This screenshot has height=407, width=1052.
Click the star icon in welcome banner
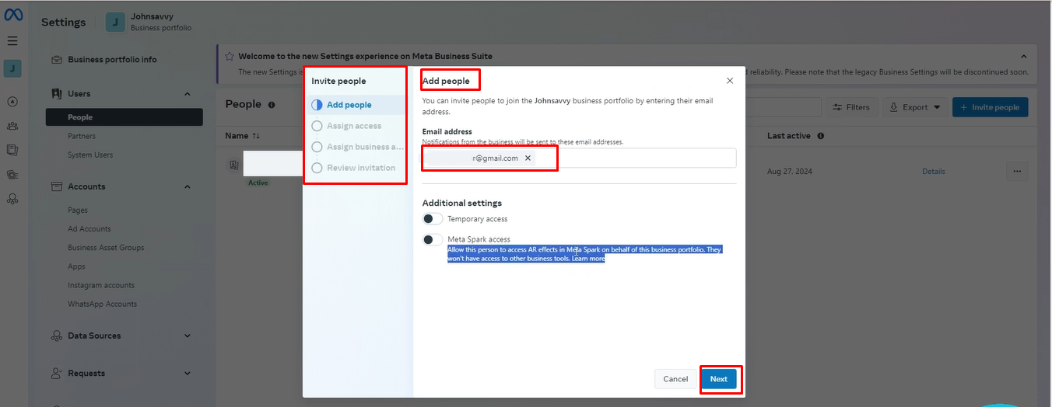click(x=230, y=57)
